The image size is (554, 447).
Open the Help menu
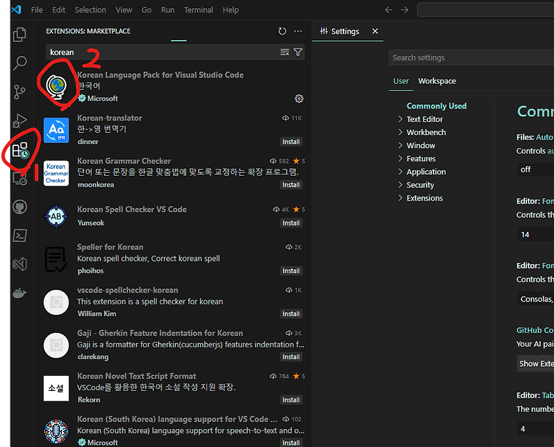[231, 10]
